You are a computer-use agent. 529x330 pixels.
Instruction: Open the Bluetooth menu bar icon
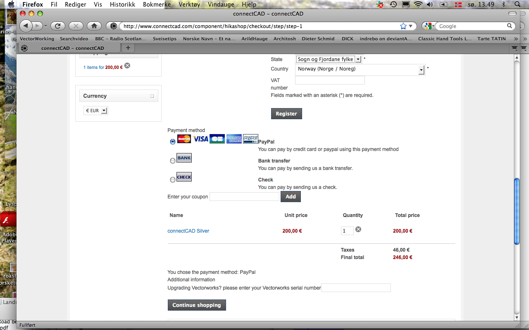tap(503, 5)
